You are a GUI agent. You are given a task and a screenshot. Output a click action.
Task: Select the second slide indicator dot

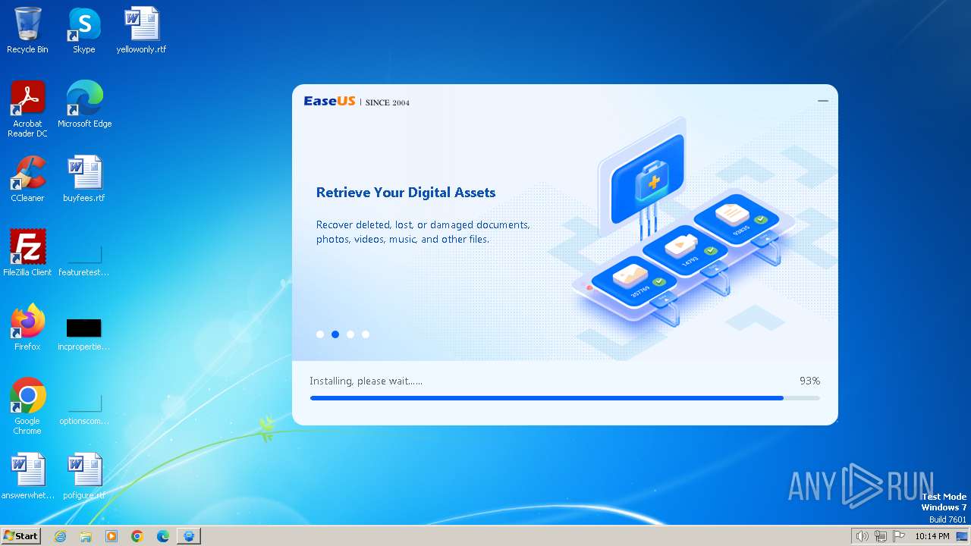tap(335, 334)
